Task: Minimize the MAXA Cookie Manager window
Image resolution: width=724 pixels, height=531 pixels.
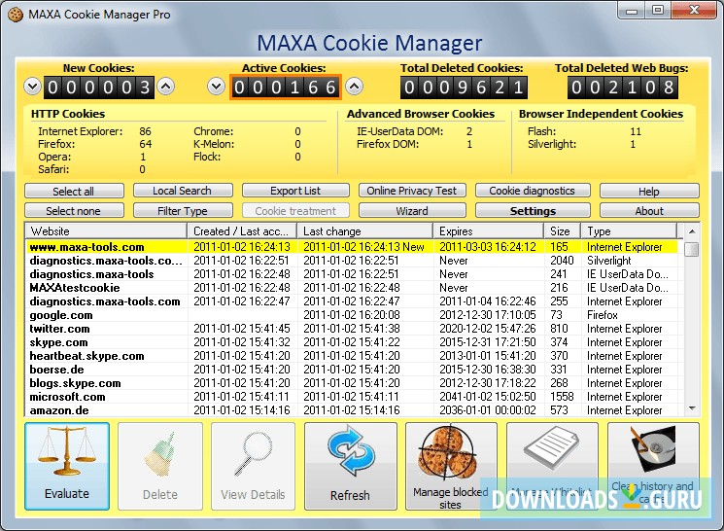Action: click(632, 10)
